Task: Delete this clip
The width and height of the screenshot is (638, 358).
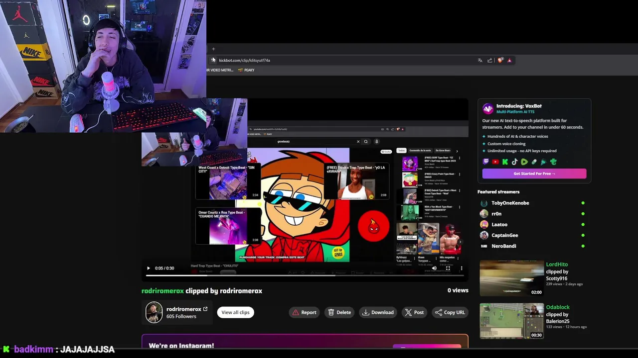Action: (x=339, y=312)
